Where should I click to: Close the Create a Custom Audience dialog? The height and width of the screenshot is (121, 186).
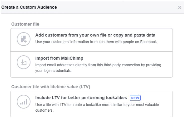(179, 7)
